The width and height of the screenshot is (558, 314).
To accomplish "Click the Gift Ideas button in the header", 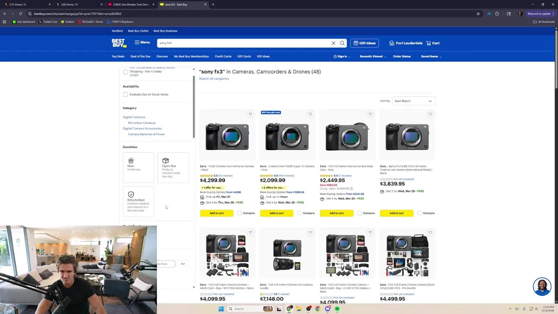I will click(x=364, y=43).
